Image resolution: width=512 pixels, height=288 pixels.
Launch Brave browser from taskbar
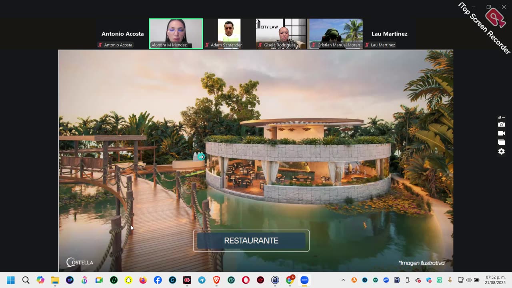pos(216,280)
